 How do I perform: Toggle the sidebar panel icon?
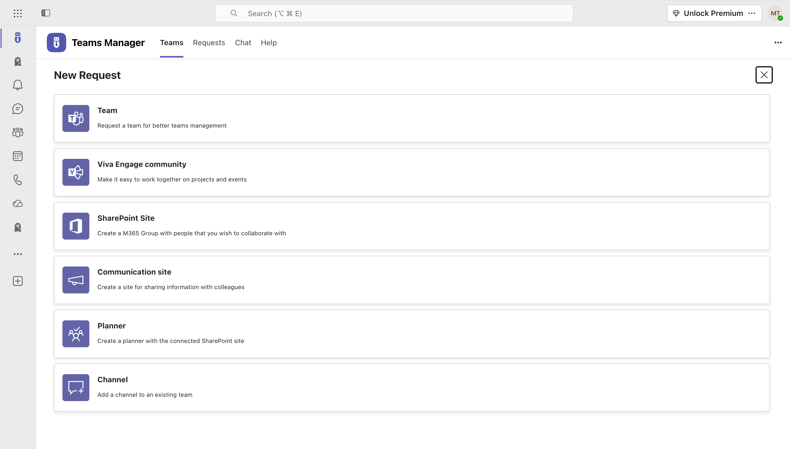click(x=46, y=13)
